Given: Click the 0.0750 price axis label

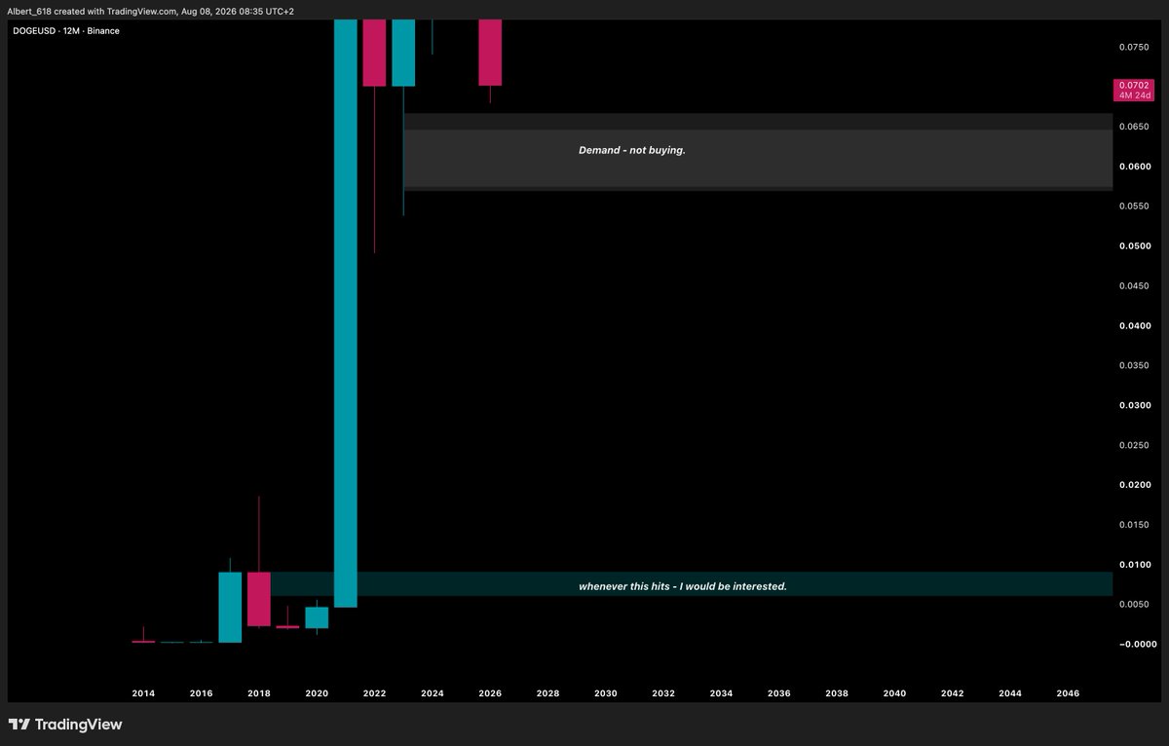Looking at the screenshot, I should [x=1135, y=47].
